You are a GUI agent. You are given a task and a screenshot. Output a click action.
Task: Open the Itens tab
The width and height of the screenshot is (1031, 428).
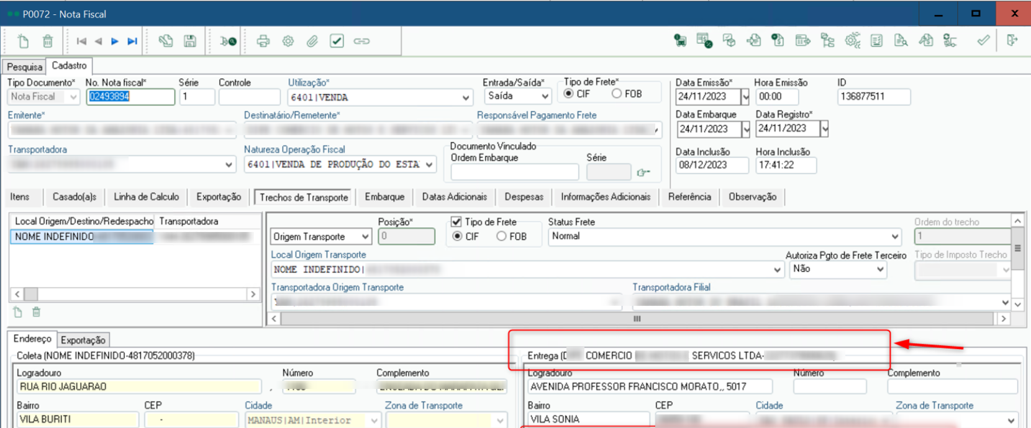pos(20,197)
